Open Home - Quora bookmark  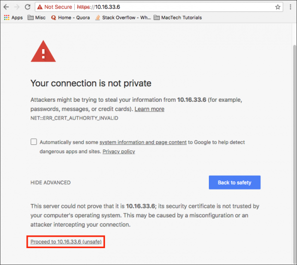[x=70, y=18]
